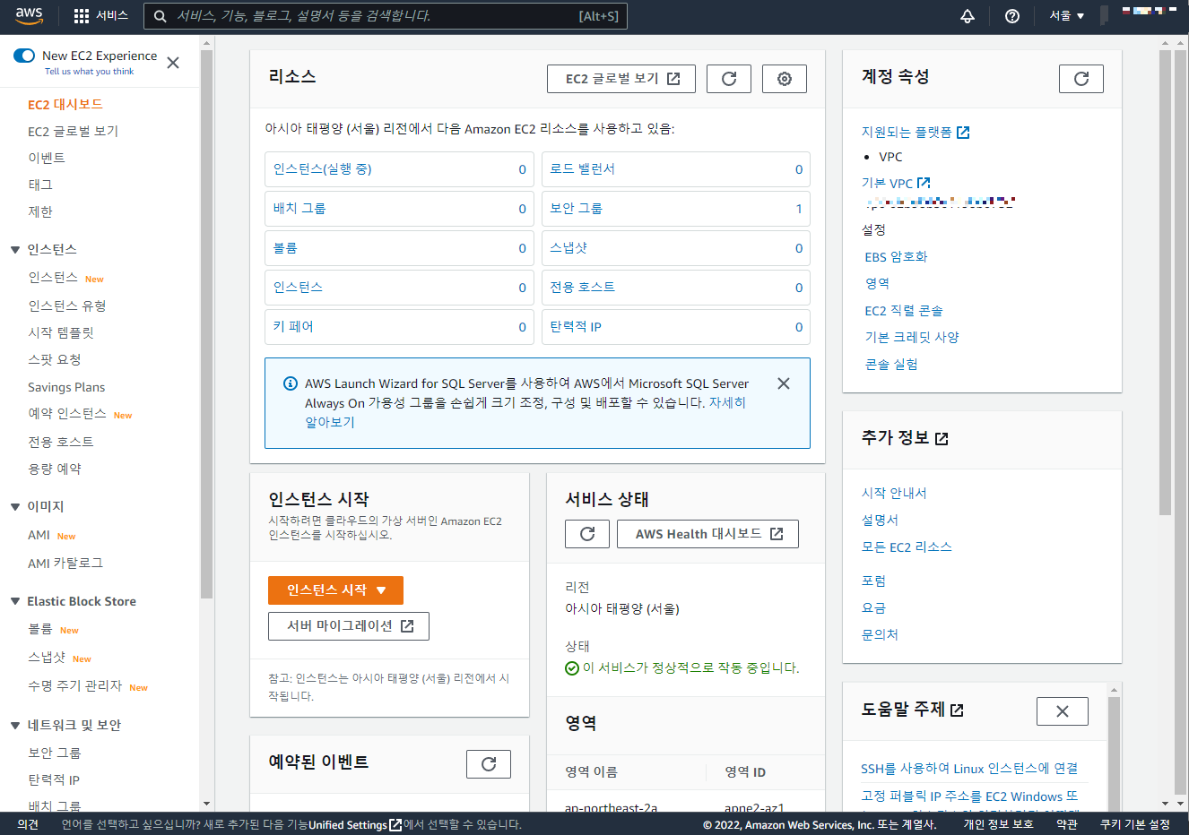This screenshot has width=1189, height=835.
Task: Click the AWS logo home icon
Action: 29,15
